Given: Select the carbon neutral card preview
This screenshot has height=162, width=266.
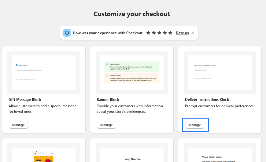Looking at the screenshot, I should click(x=220, y=155).
